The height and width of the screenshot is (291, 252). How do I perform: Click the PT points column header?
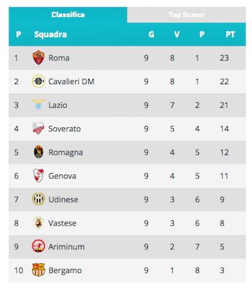(230, 34)
